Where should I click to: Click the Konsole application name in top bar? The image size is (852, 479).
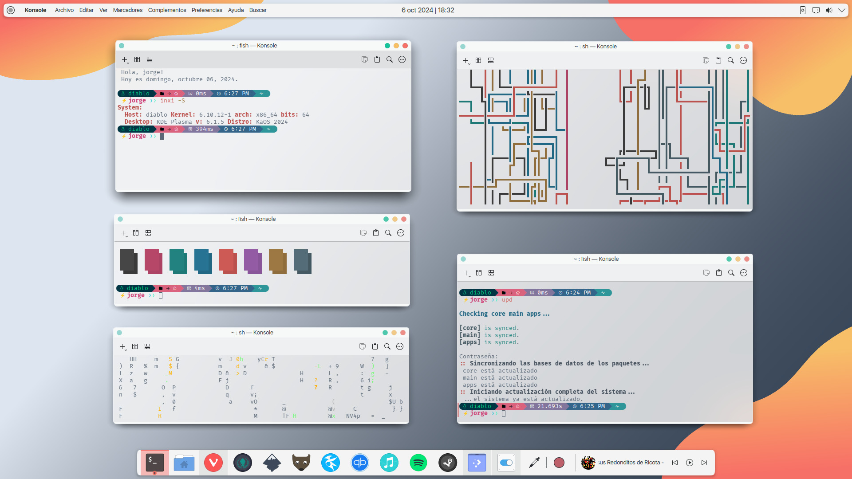point(35,10)
